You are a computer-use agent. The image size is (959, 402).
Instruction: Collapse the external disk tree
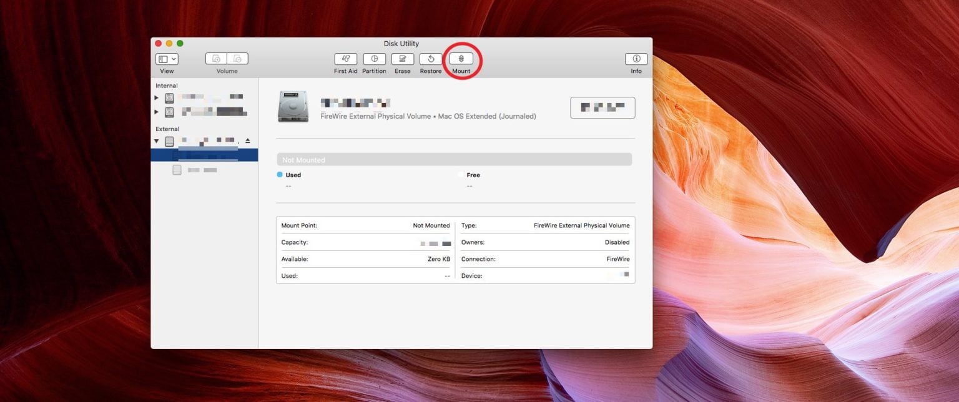(x=157, y=140)
